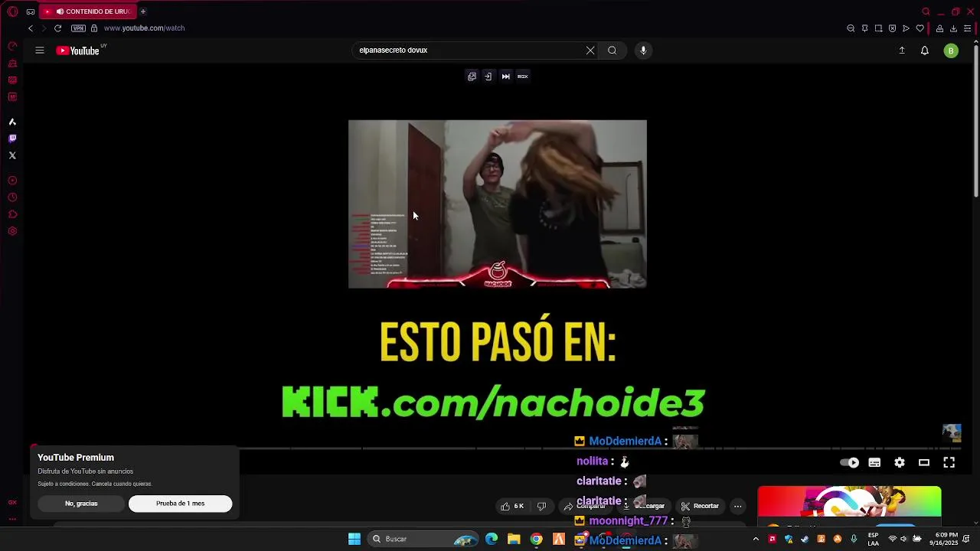View site info via the padlock icon
The height and width of the screenshot is (551, 980).
94,28
